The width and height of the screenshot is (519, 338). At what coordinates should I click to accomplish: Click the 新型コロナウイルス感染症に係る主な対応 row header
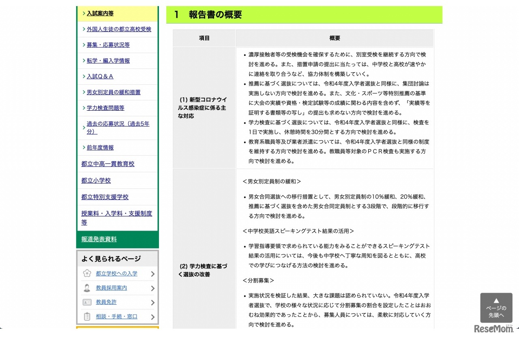click(x=204, y=108)
